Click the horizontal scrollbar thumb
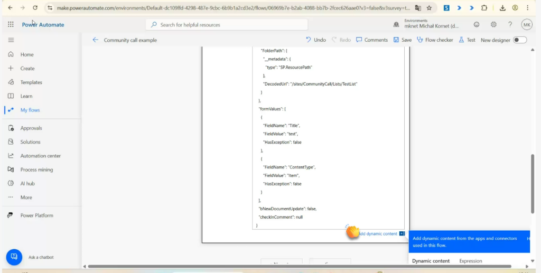 300,266
